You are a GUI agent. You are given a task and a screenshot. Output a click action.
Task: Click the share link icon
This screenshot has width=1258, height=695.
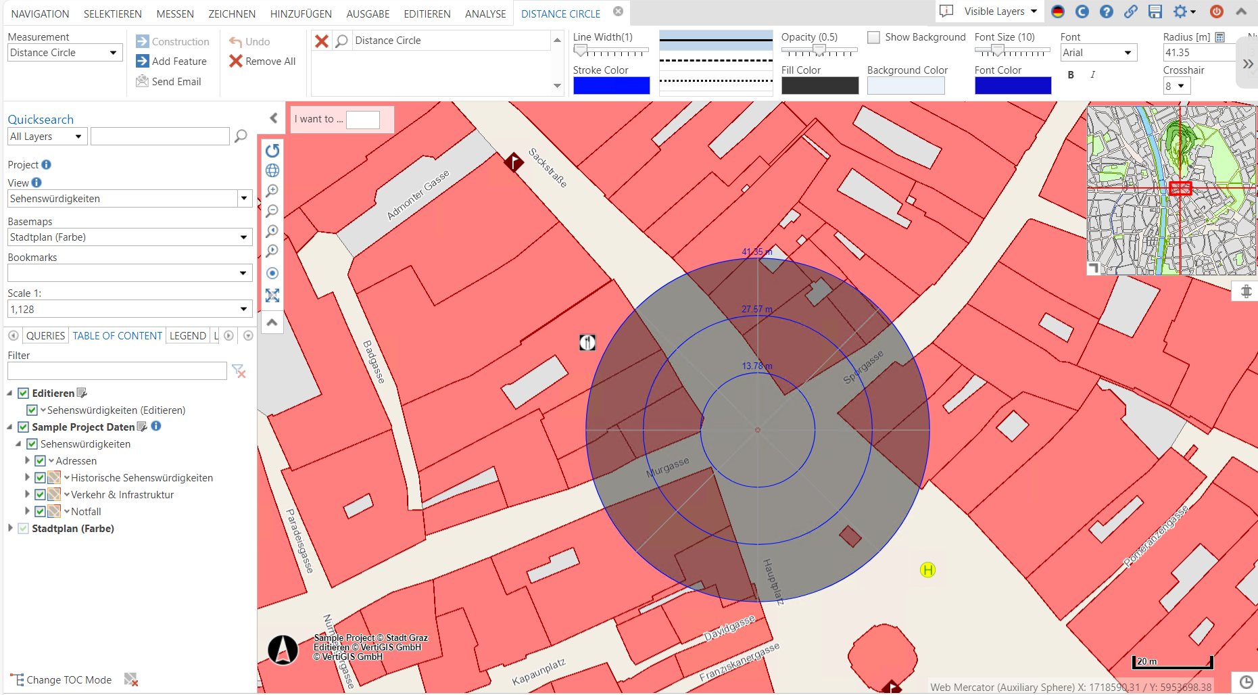1131,11
